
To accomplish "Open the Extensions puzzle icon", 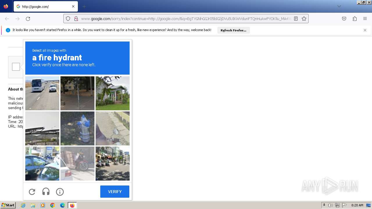I will point(355,19).
